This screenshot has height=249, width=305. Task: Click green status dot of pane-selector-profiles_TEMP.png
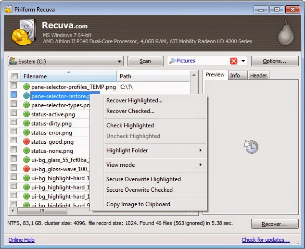click(x=26, y=87)
